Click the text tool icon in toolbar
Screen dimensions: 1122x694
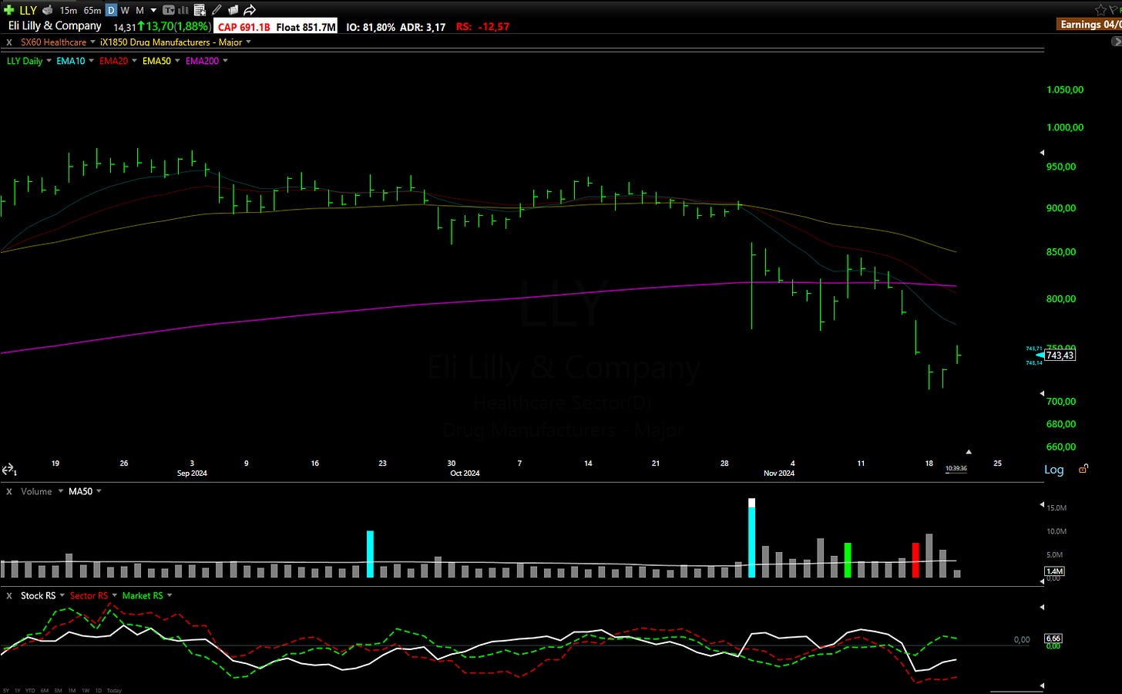click(169, 10)
